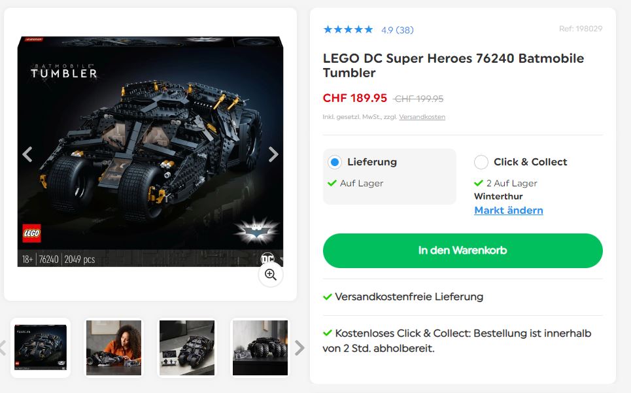Screen dimensions: 631x393
Task: Click the product title LEGO DC Super Heroes
Action: [453, 65]
